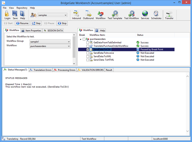Switch to the Item Properties tab
Image resolution: width=192 pixels, height=142 pixels.
[x=31, y=30]
